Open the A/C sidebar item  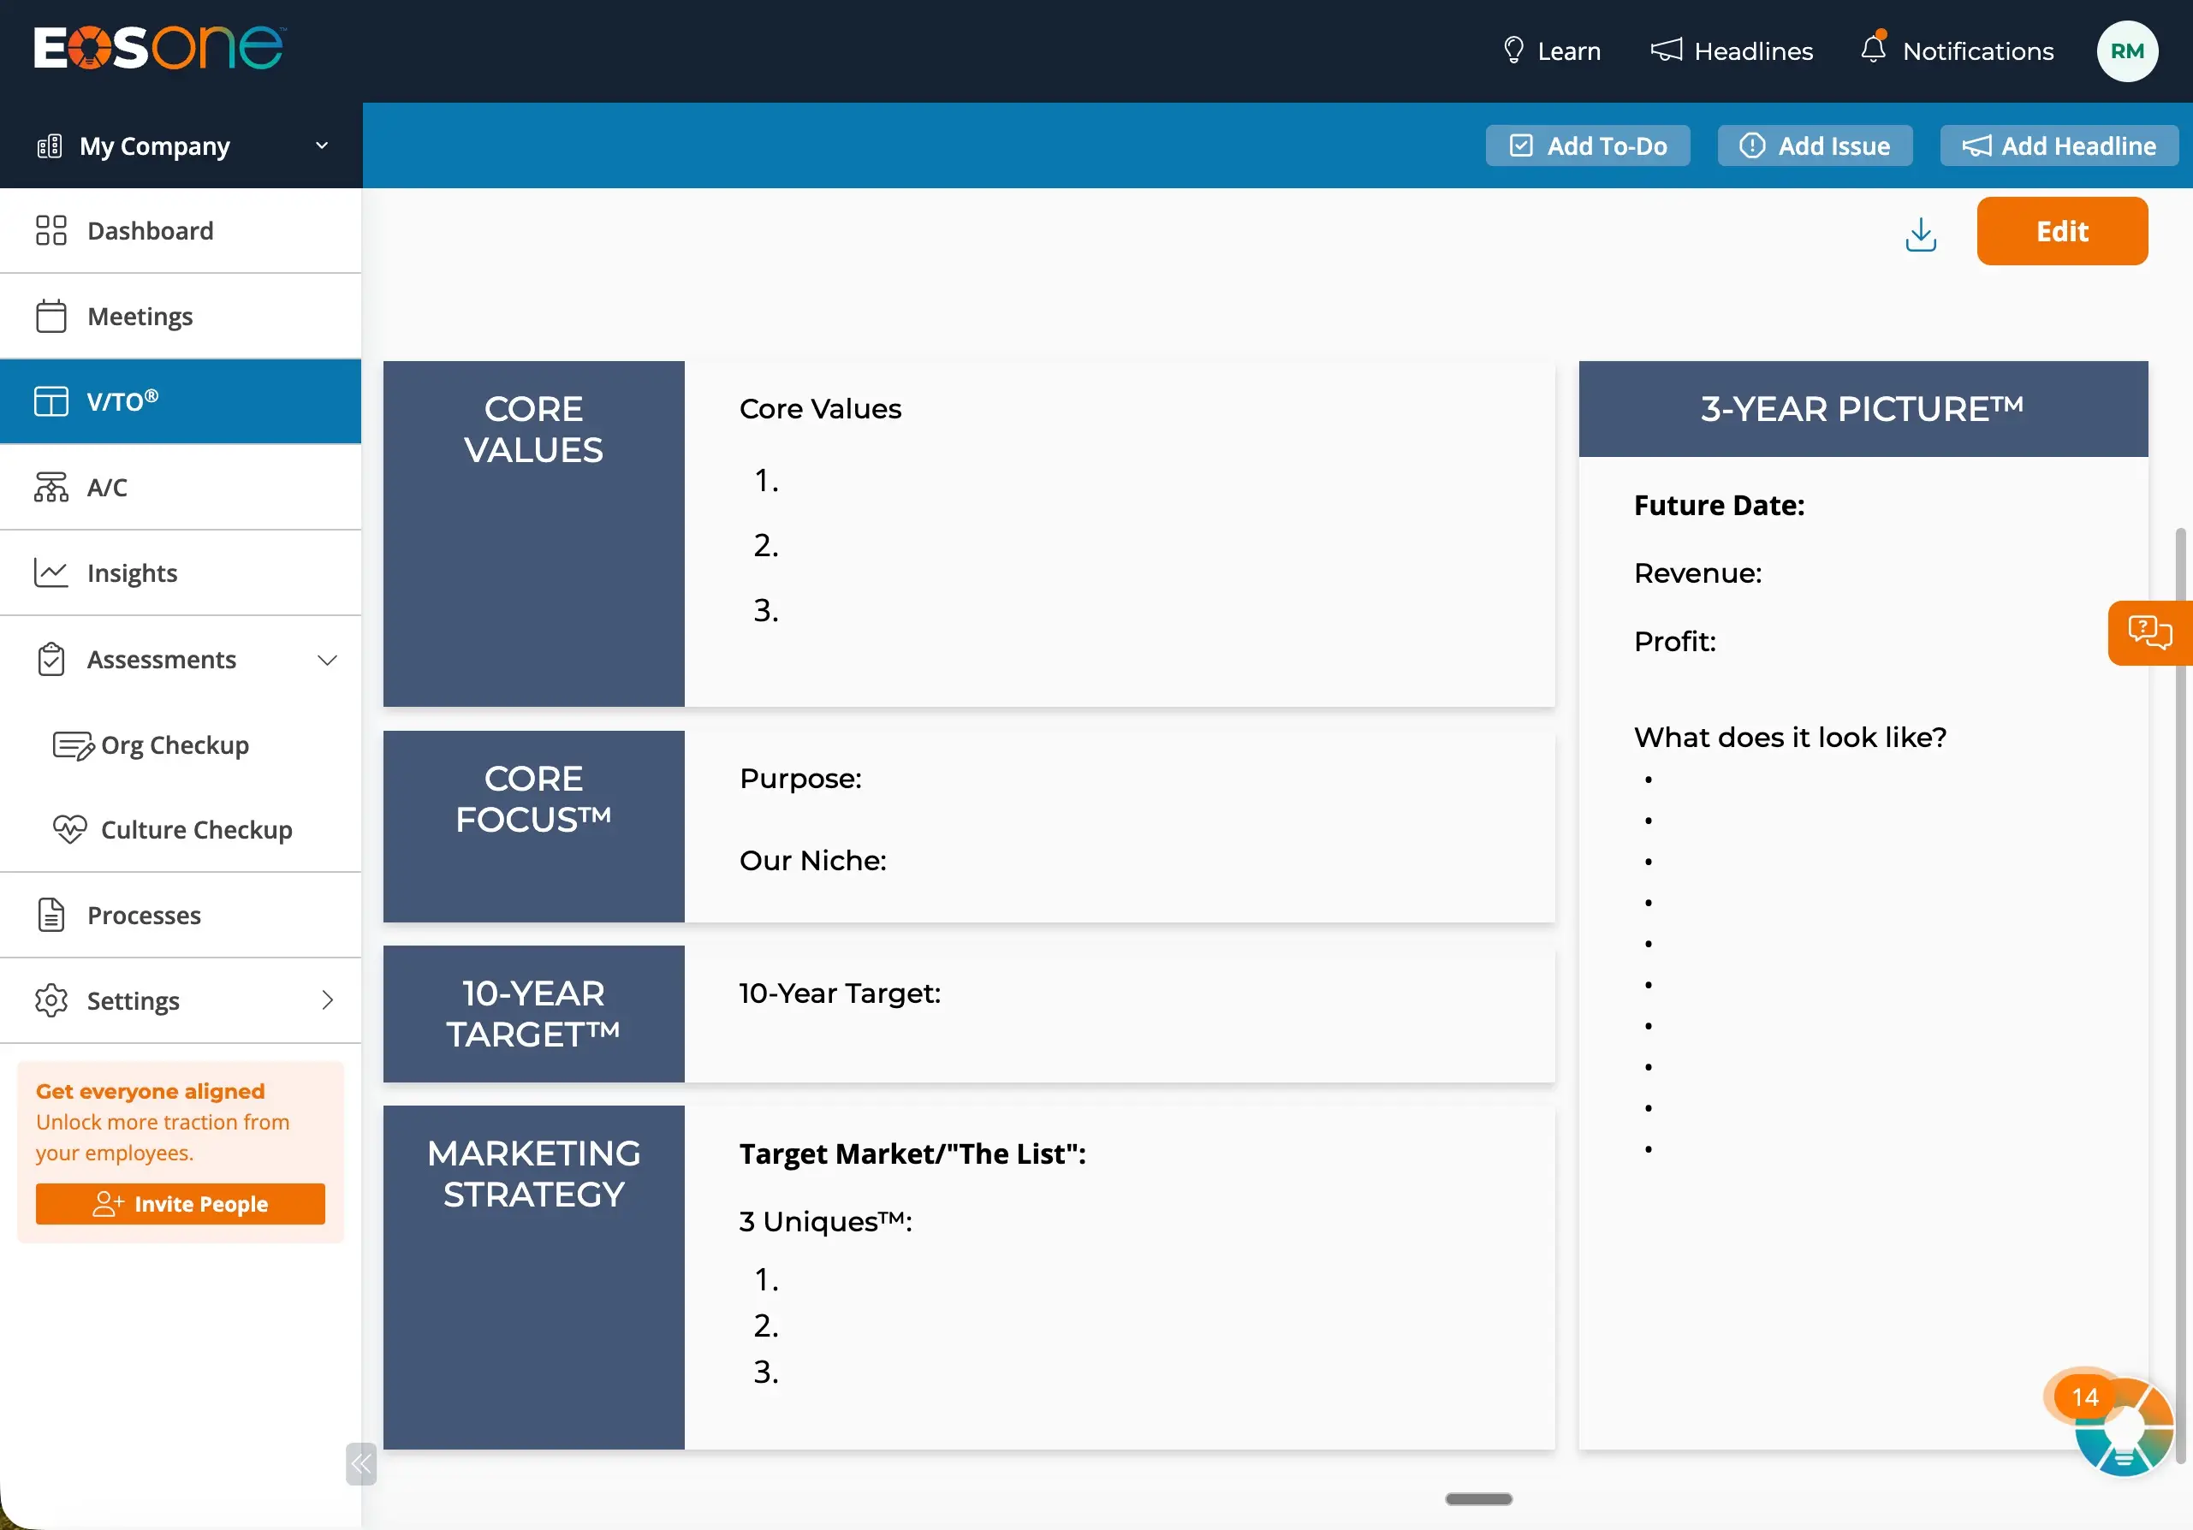click(x=107, y=487)
